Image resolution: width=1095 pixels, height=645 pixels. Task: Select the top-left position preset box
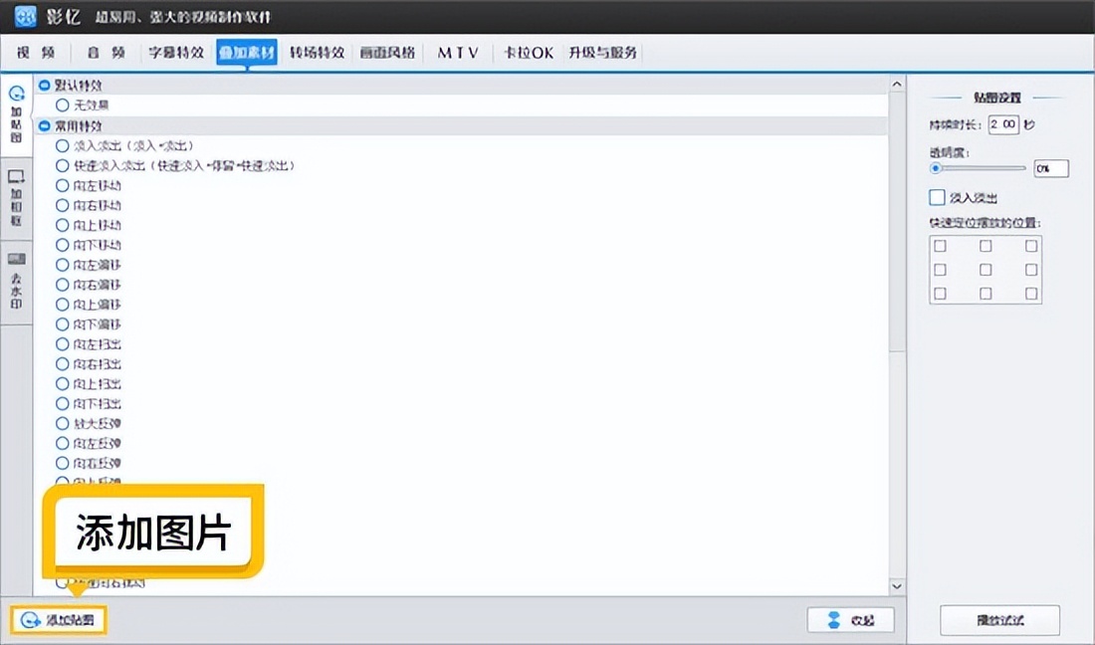[x=940, y=246]
